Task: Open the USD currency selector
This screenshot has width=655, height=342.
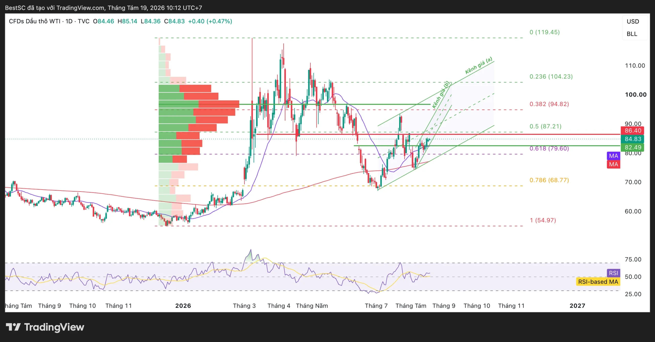Action: click(x=633, y=21)
